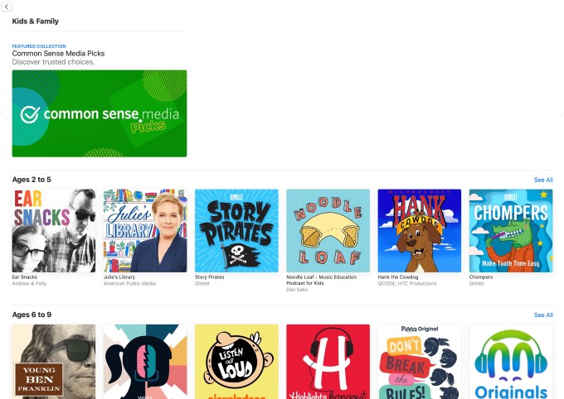564x399 pixels.
Task: Click See All for Ages 6 to 9
Action: click(x=543, y=315)
